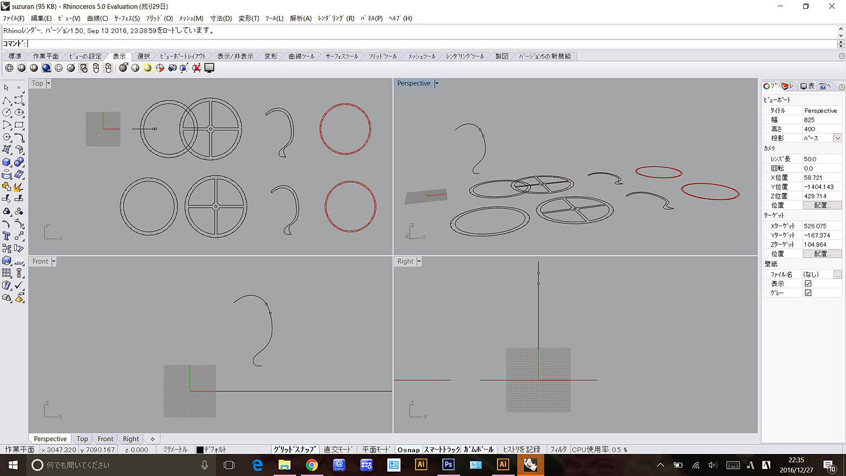Click the monitor icon in display toolbar
The width and height of the screenshot is (846, 476).
(209, 68)
